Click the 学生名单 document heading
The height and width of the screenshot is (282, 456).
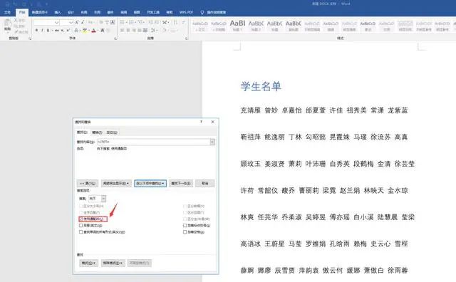[x=261, y=86]
